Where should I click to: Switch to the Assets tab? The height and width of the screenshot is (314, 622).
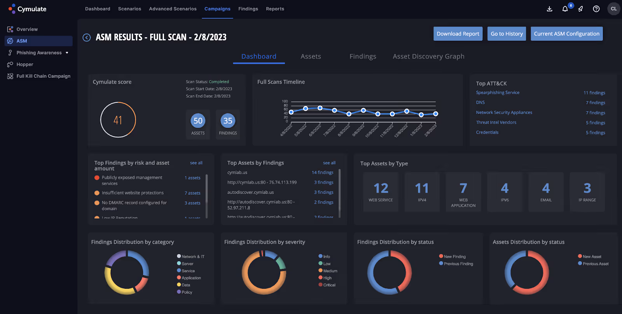pyautogui.click(x=311, y=56)
